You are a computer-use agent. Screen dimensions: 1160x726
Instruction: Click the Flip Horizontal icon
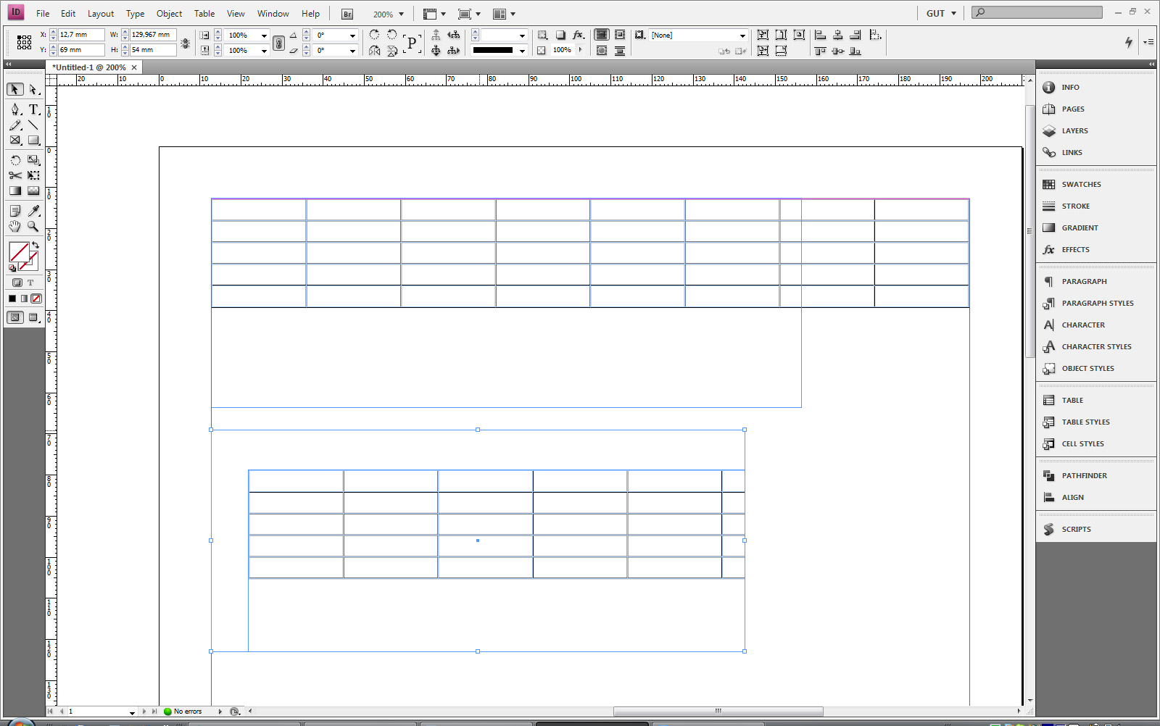pos(374,51)
